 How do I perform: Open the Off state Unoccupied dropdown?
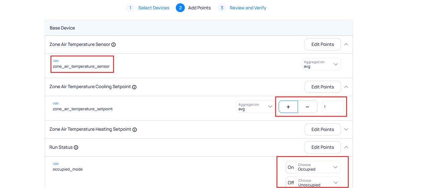(318, 183)
